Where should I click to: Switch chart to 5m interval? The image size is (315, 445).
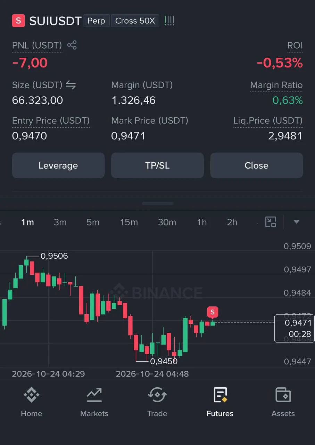tap(93, 222)
